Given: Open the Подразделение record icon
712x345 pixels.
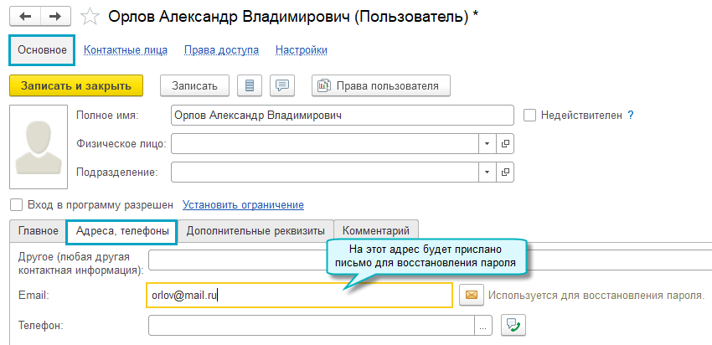Looking at the screenshot, I should [505, 172].
